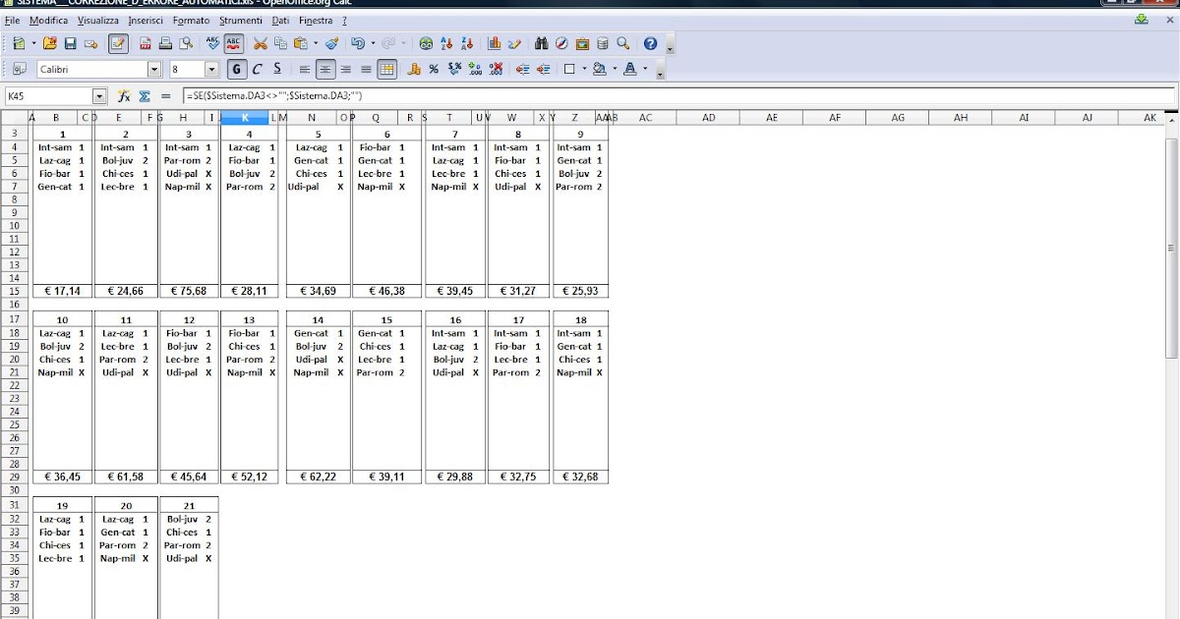Toggle italic (C) formatting

pos(258,69)
